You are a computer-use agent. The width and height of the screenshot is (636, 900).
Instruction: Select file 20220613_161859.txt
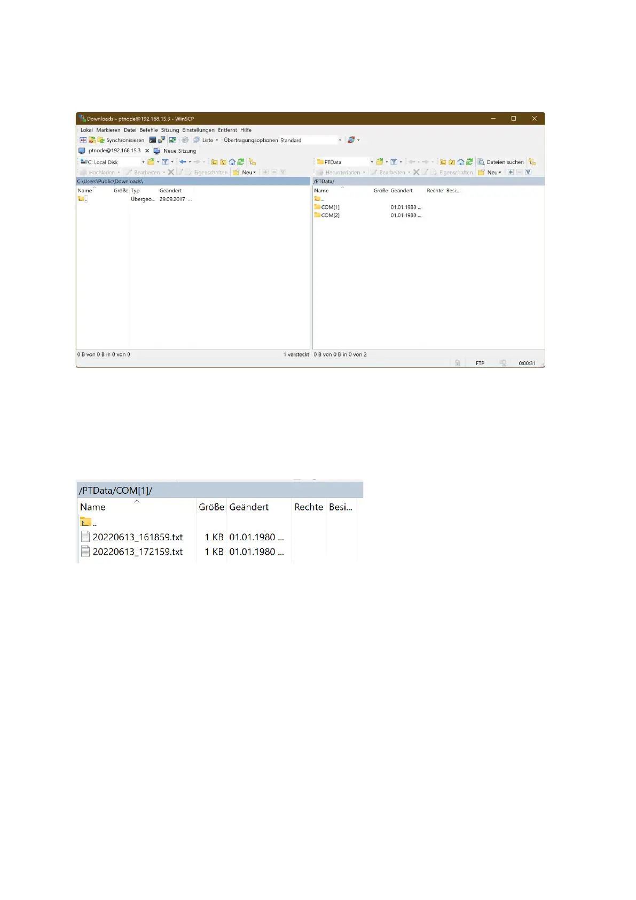point(132,537)
